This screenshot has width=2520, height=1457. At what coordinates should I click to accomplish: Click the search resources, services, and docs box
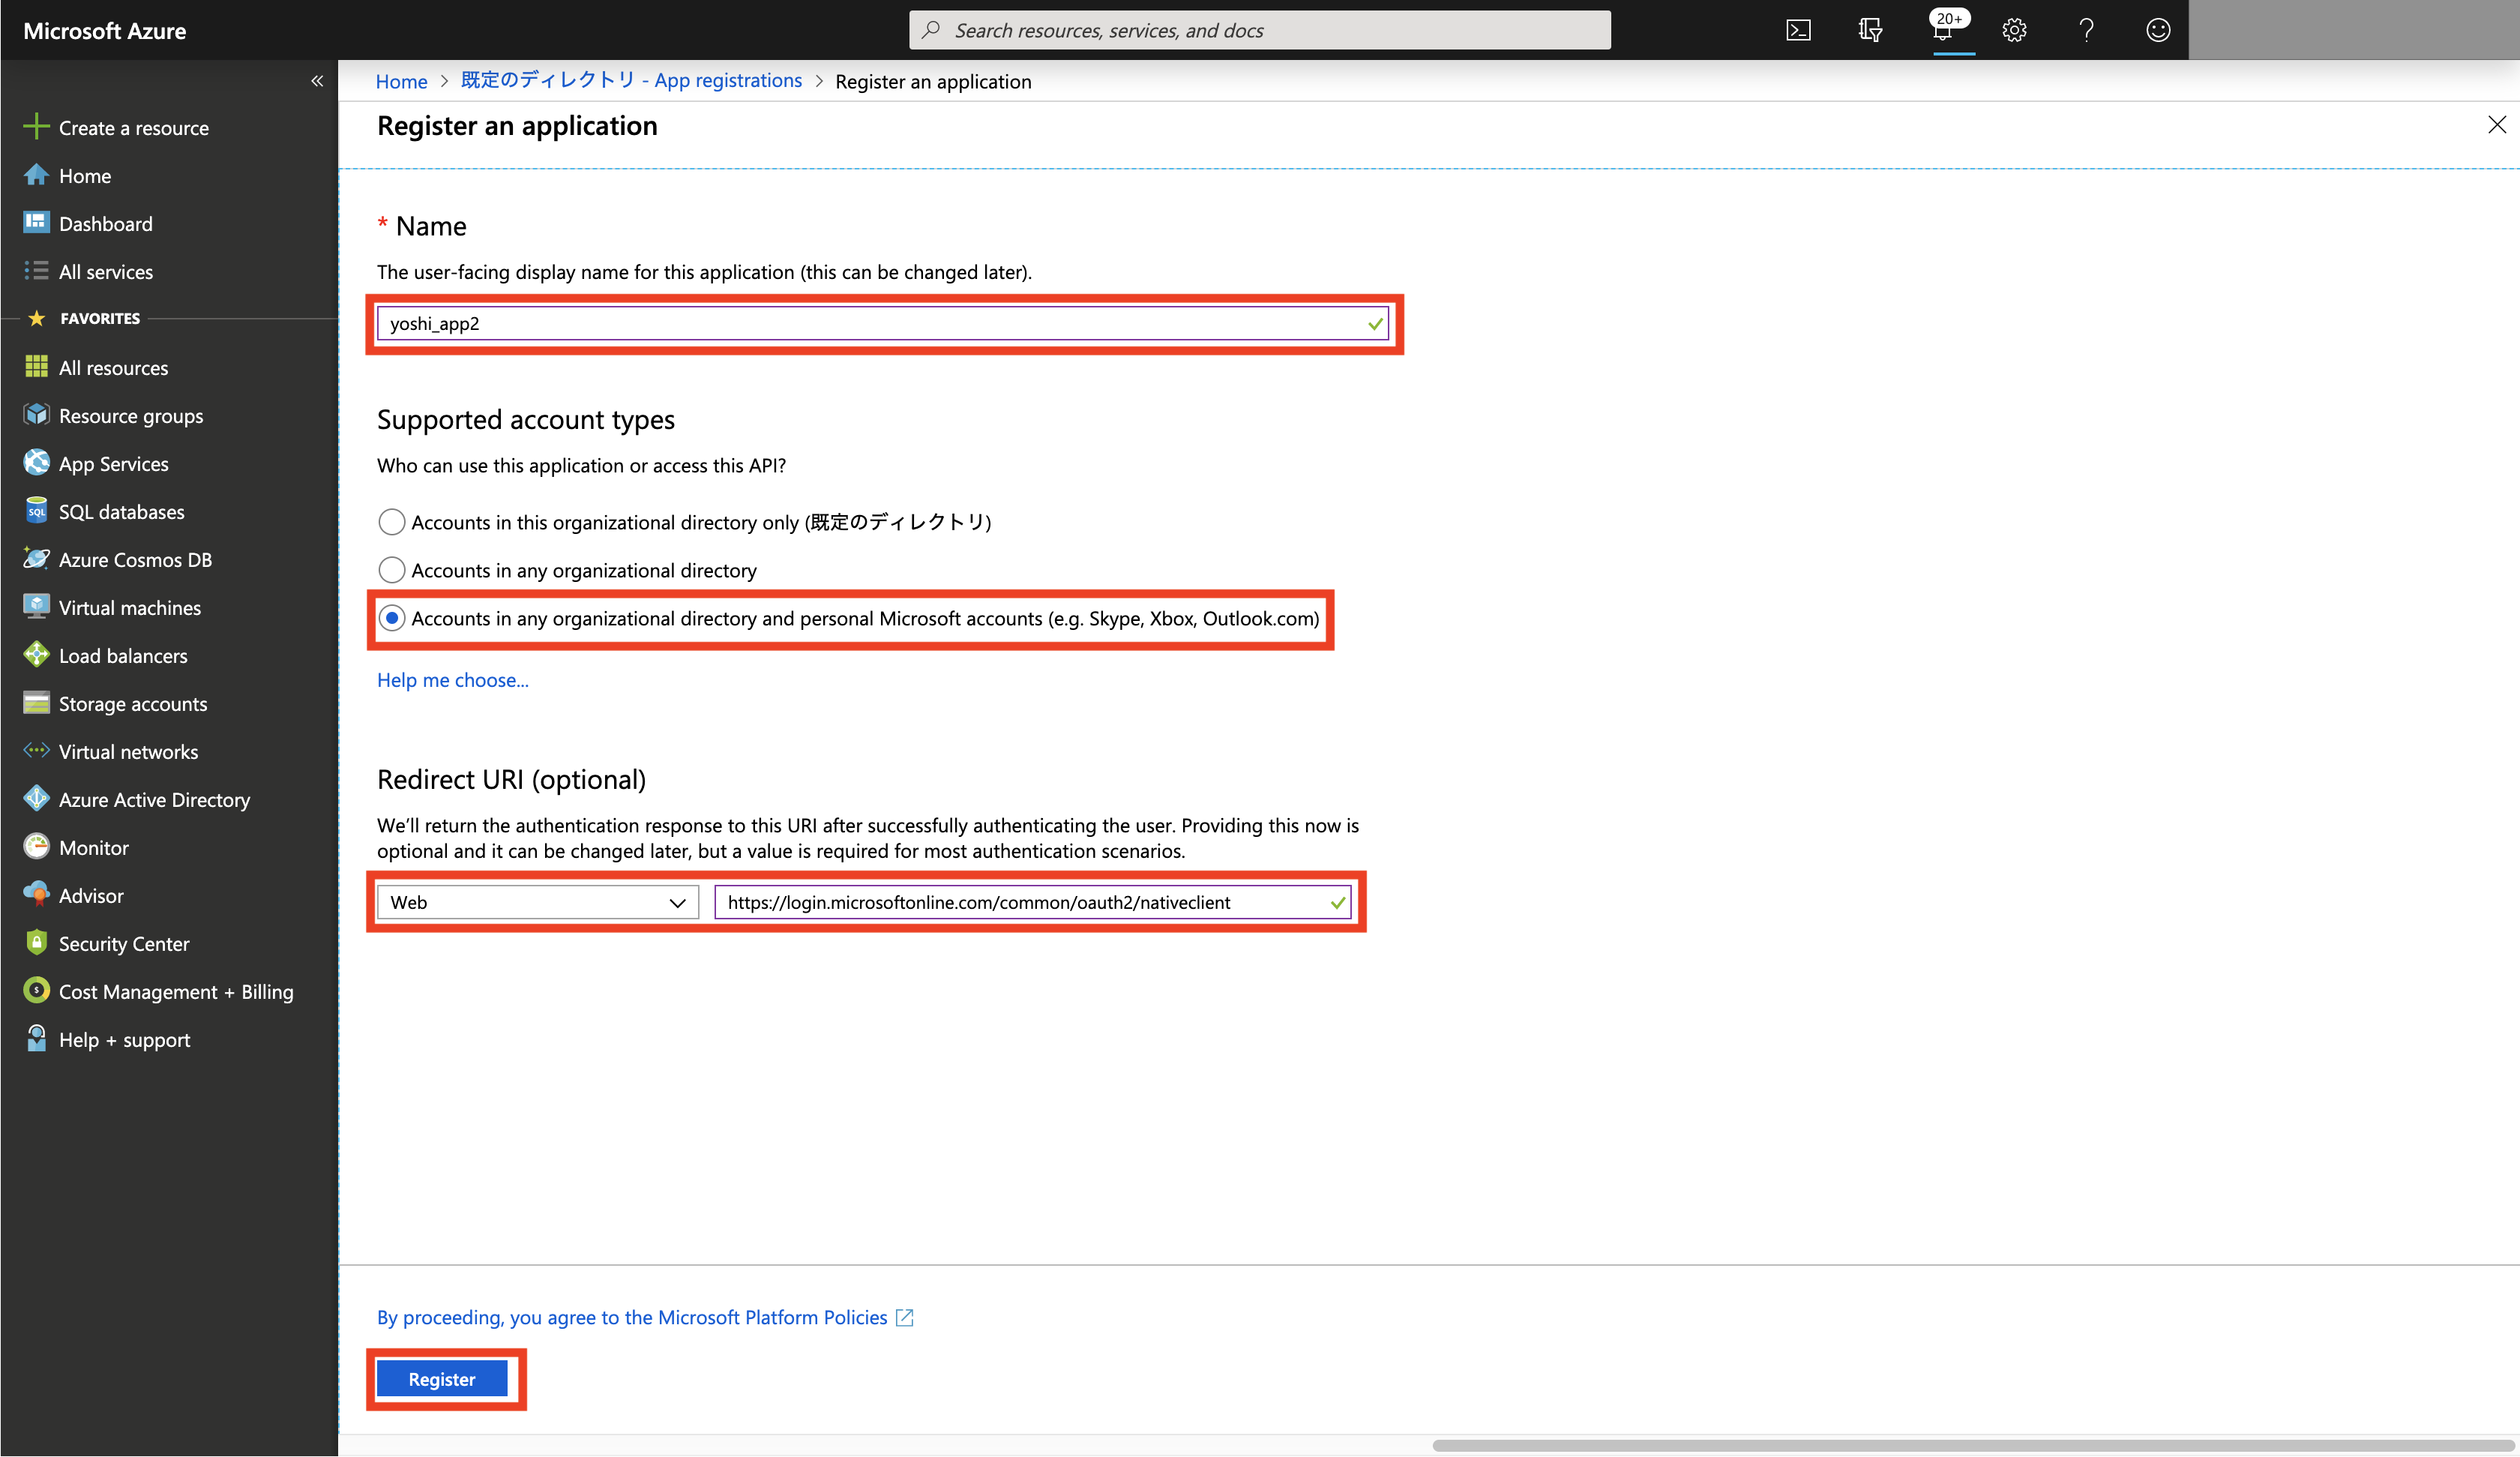1260,30
